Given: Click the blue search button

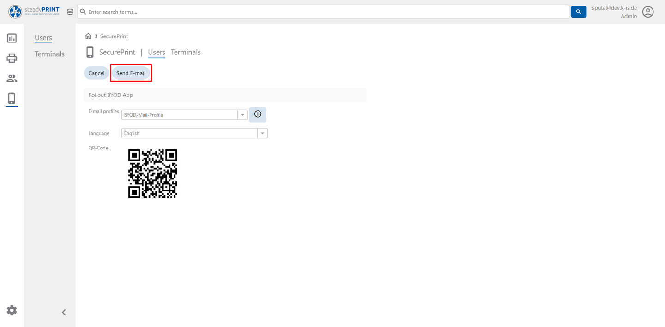Looking at the screenshot, I should [579, 12].
